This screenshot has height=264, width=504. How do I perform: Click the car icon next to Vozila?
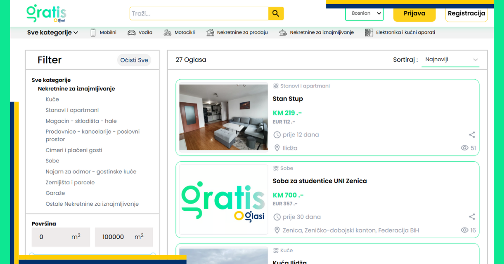coord(132,32)
